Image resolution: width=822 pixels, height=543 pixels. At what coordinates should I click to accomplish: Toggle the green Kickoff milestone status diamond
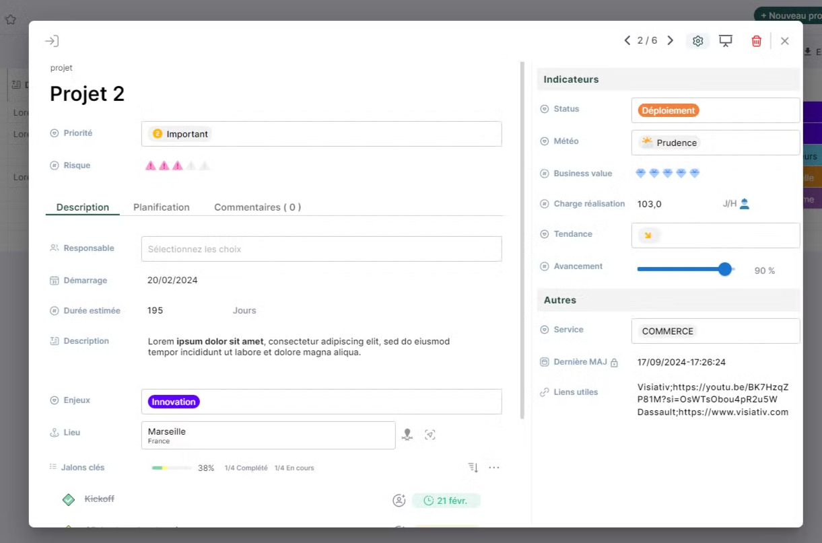(x=68, y=499)
